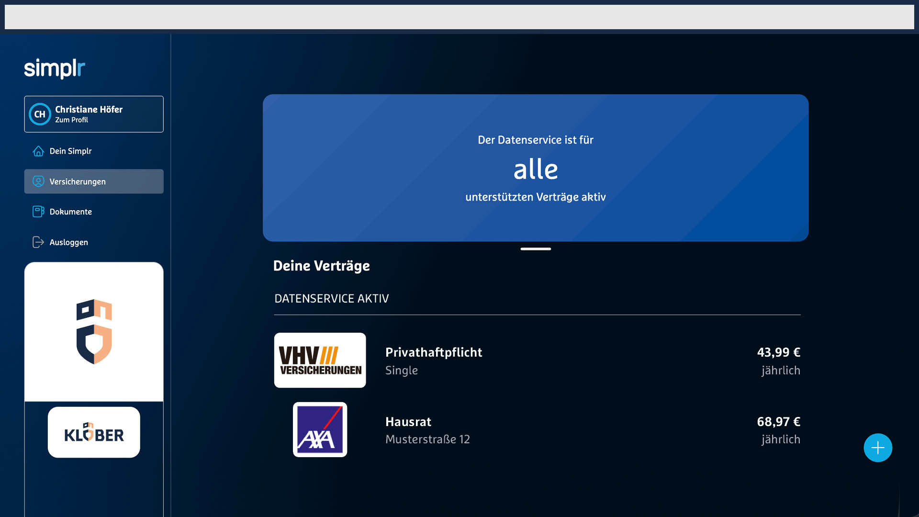Image resolution: width=919 pixels, height=517 pixels.
Task: Click the blue plus floating action button
Action: [877, 448]
